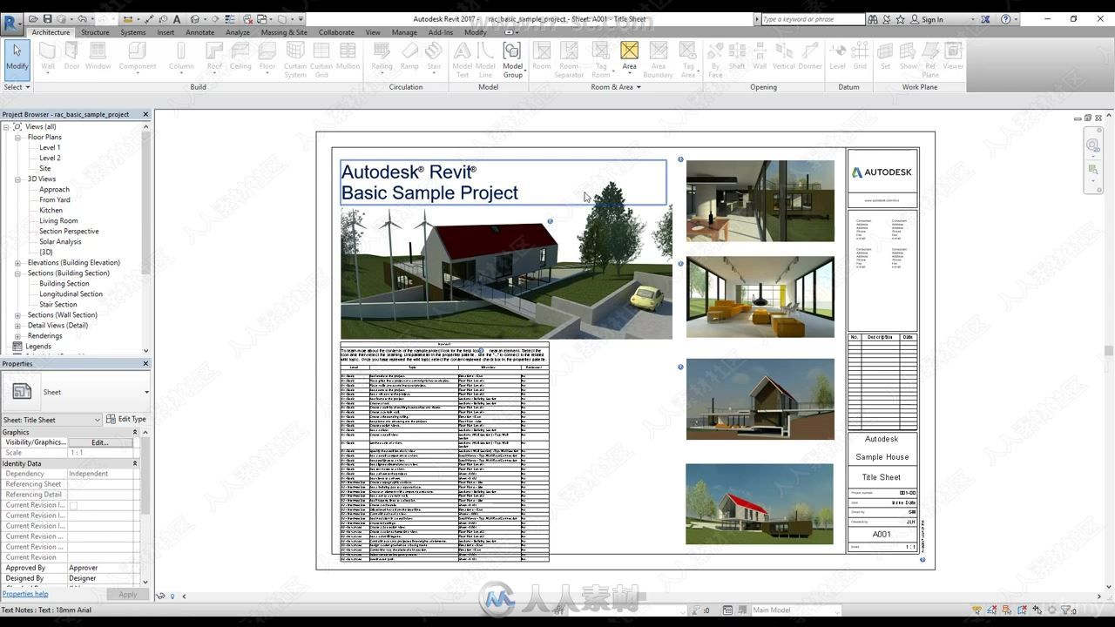This screenshot has width=1115, height=627.
Task: Click the Work Plane Viewer tool
Action: (x=953, y=57)
